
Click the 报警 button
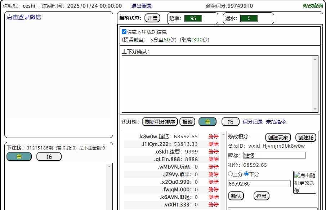pyautogui.click(x=187, y=122)
